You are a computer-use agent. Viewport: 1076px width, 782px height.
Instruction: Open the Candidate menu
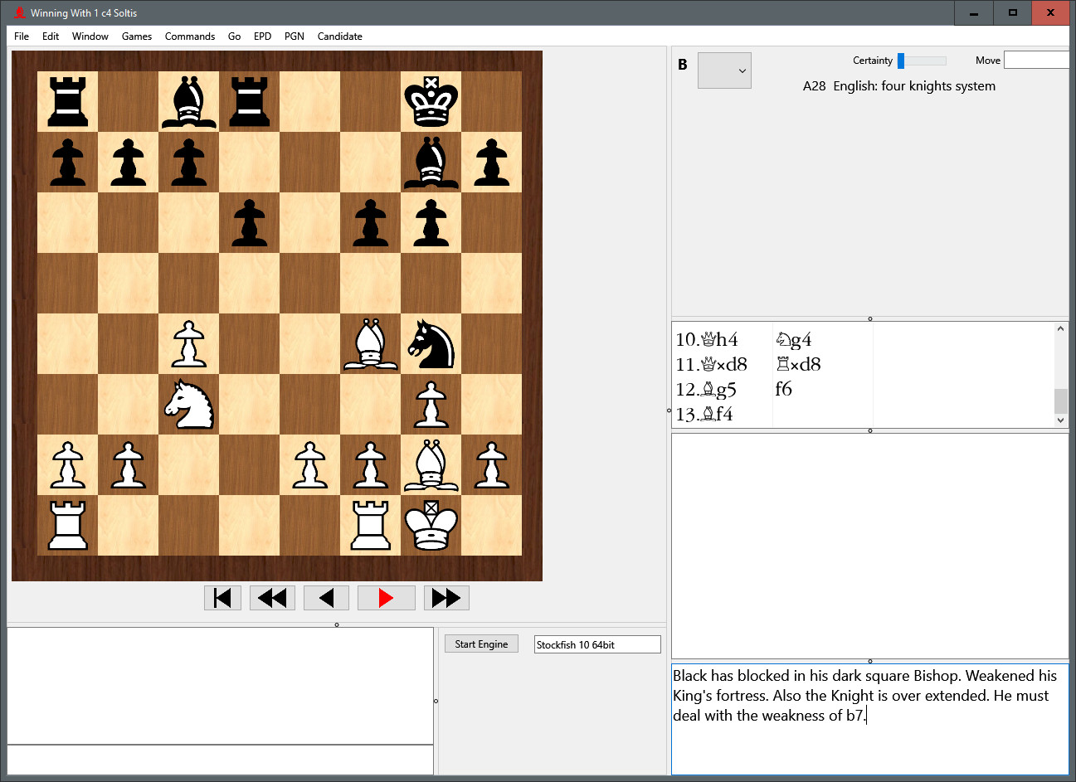(339, 36)
